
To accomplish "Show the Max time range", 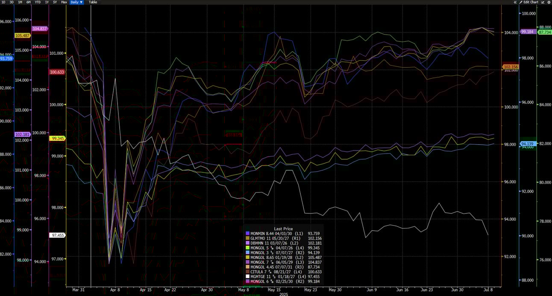I will point(64,2).
